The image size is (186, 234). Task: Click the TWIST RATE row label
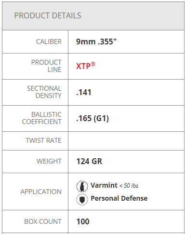point(43,140)
